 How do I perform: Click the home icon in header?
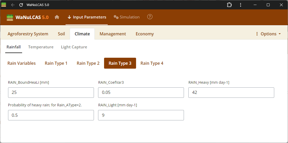pos(57,17)
